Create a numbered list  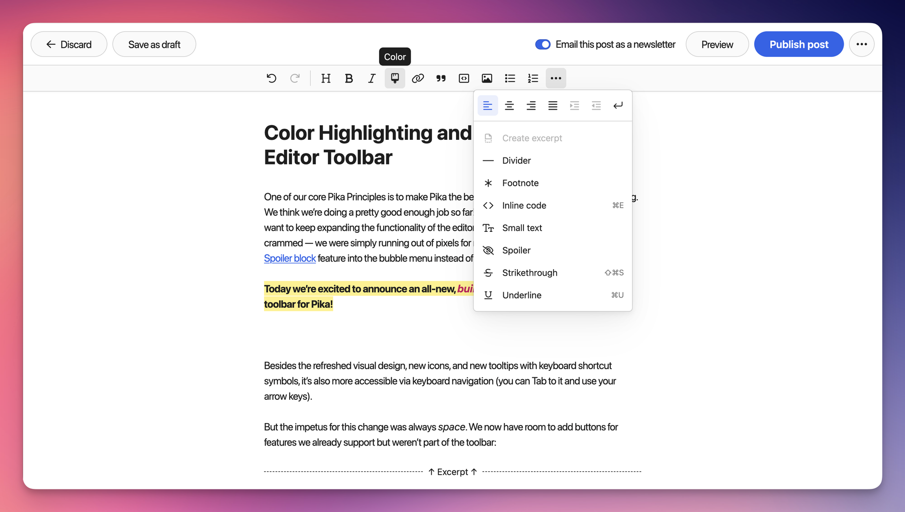pos(533,78)
